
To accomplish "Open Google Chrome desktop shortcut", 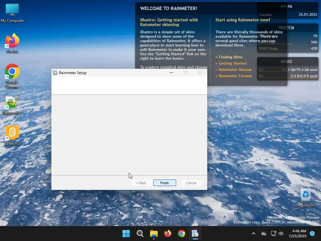I will 12,76.
